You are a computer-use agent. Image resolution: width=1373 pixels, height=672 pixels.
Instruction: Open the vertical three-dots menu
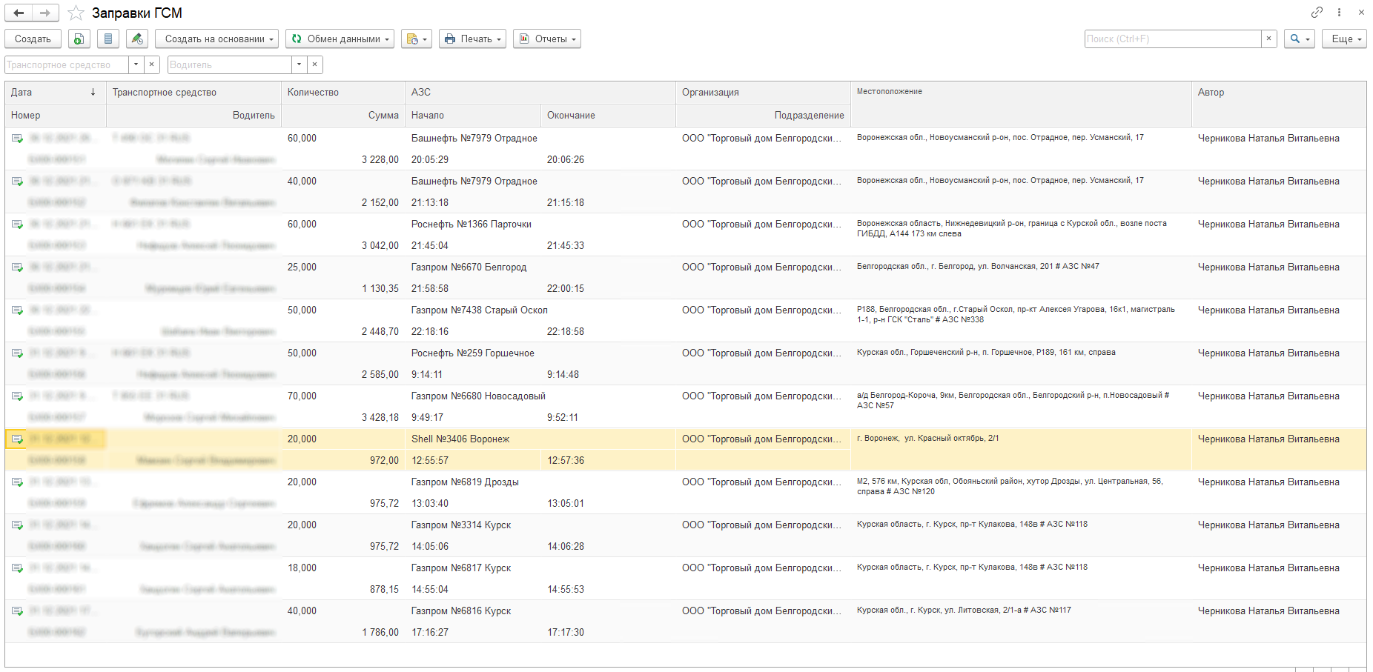click(1339, 12)
